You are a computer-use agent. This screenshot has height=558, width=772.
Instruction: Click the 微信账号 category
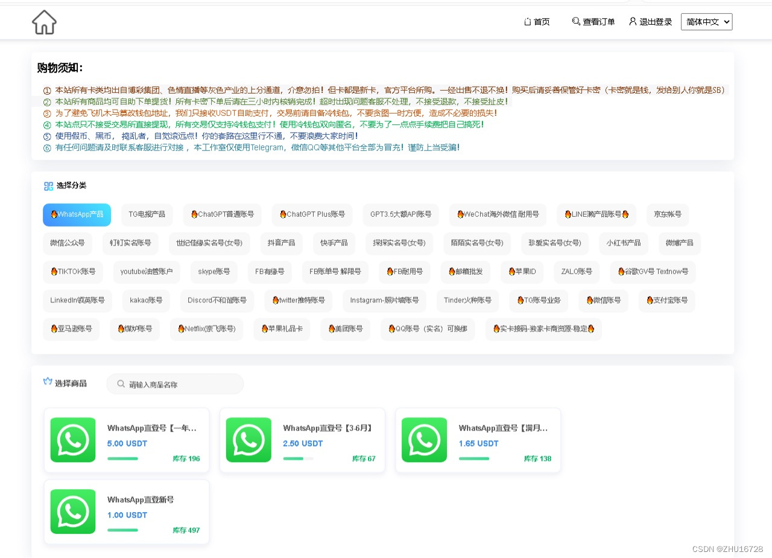pyautogui.click(x=604, y=300)
